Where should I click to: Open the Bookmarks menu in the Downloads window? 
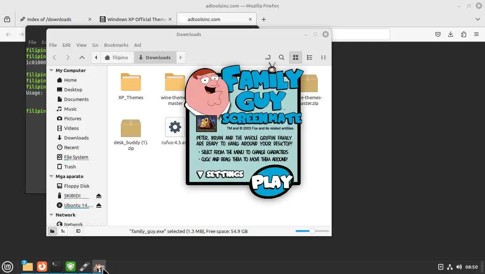[x=116, y=45]
